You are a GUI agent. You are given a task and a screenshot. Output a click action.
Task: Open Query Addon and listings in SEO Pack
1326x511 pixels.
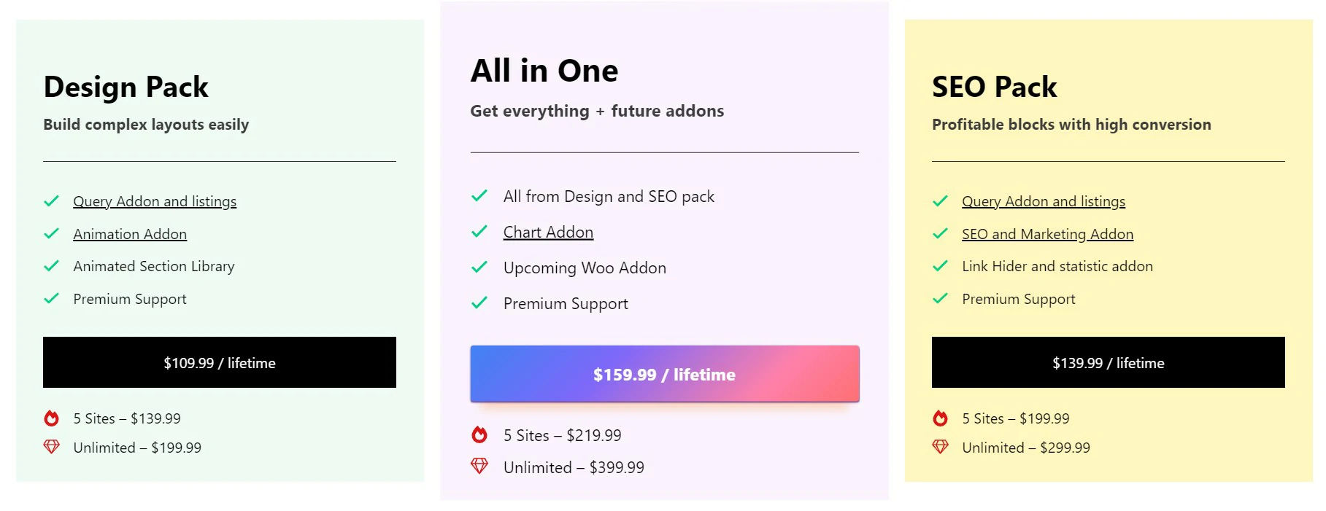pyautogui.click(x=1043, y=201)
